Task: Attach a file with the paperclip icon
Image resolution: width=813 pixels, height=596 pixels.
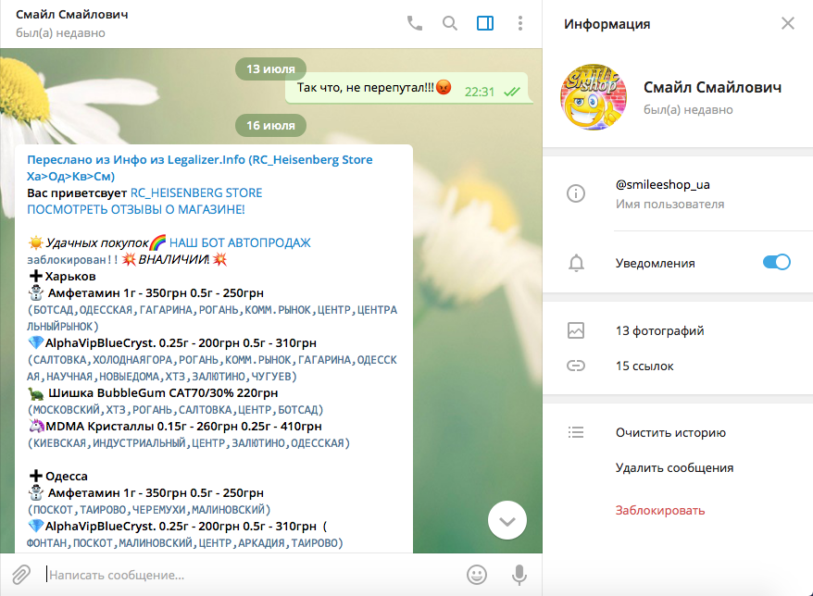Action: coord(21,575)
